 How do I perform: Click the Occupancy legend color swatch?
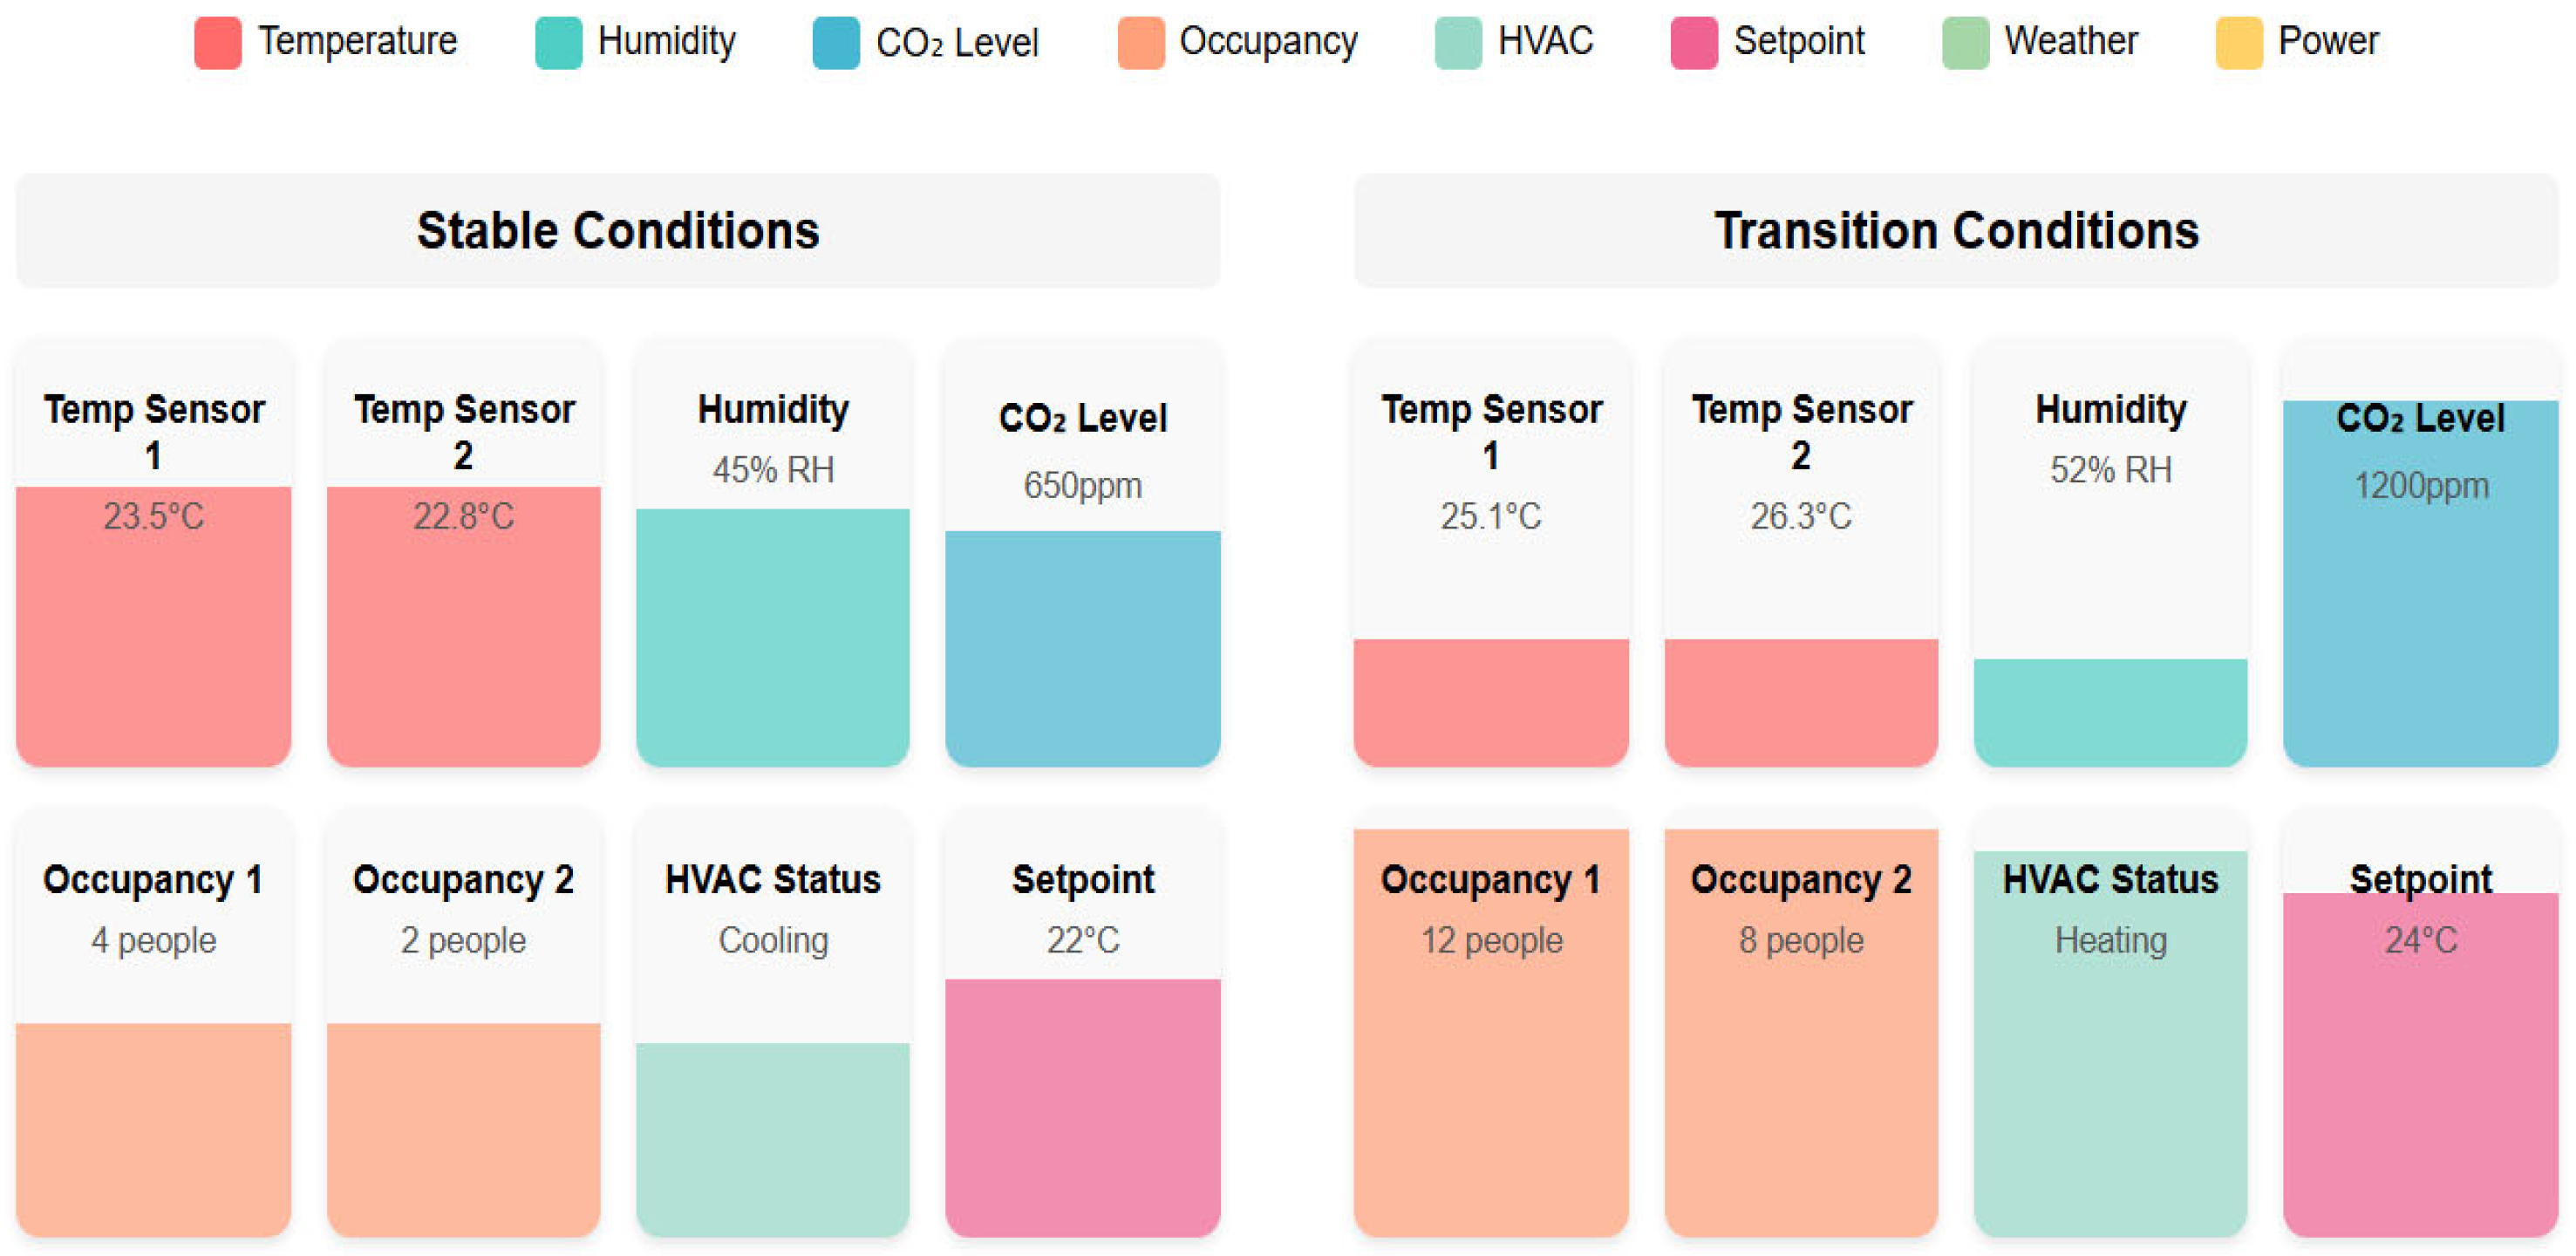click(1140, 43)
